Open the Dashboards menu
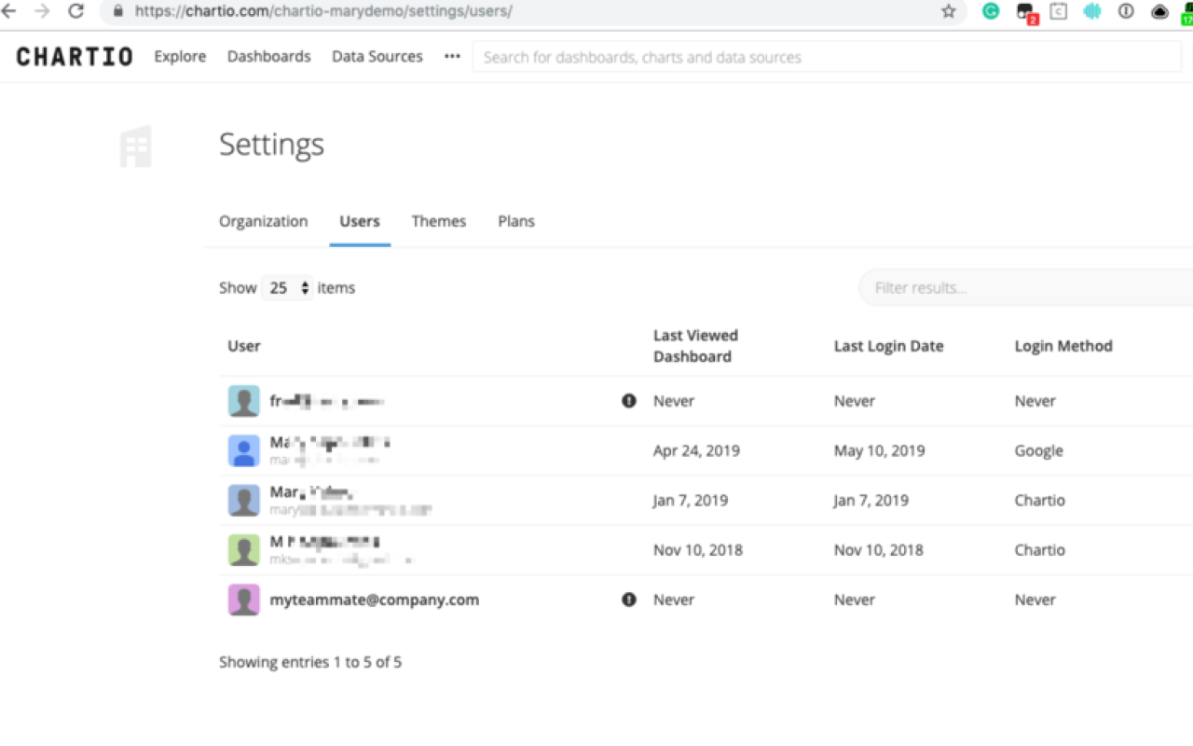 click(x=268, y=56)
